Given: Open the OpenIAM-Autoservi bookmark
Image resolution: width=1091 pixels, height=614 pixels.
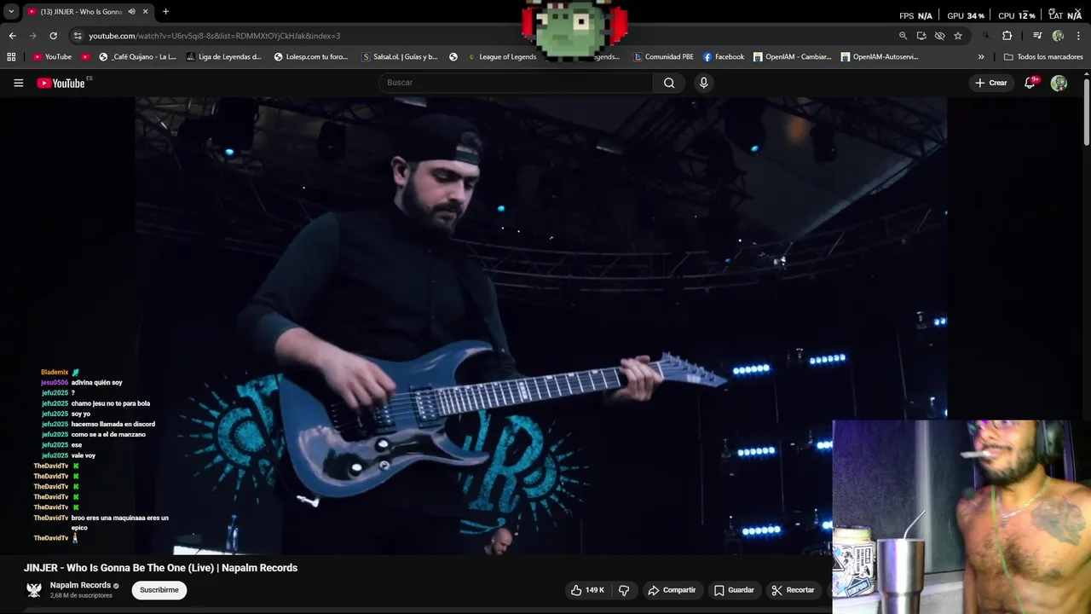Looking at the screenshot, I should (880, 57).
